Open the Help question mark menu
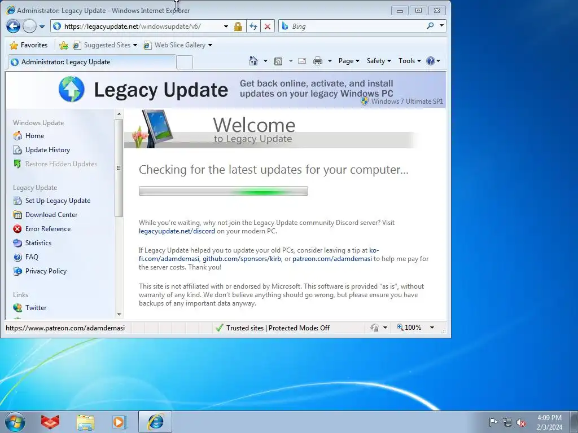Viewport: 578px width, 433px height. tap(433, 61)
